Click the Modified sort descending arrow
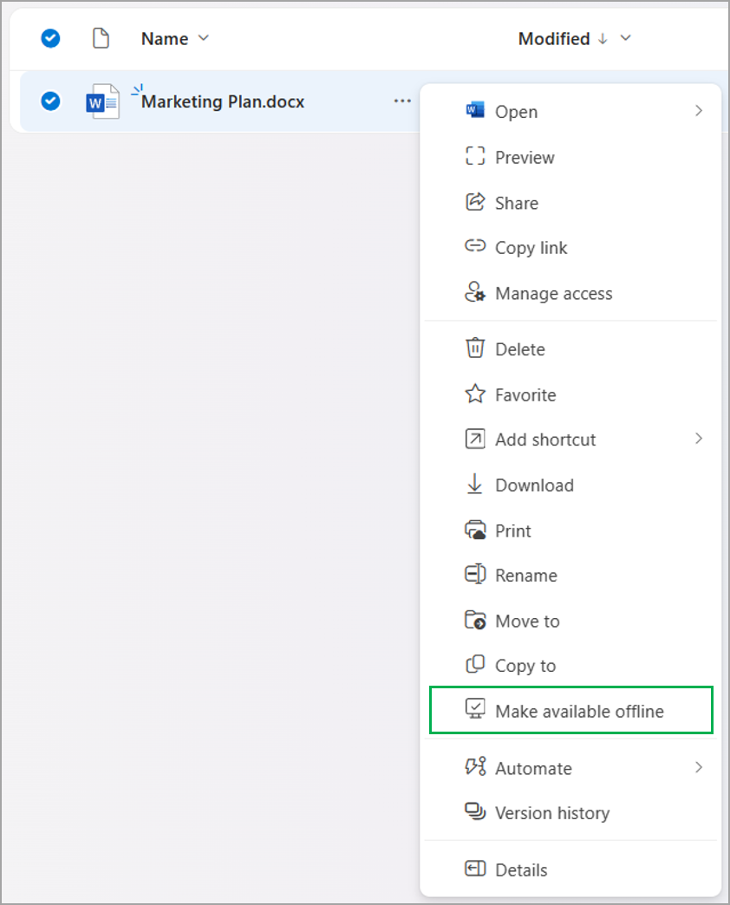The height and width of the screenshot is (905, 730). tap(603, 39)
